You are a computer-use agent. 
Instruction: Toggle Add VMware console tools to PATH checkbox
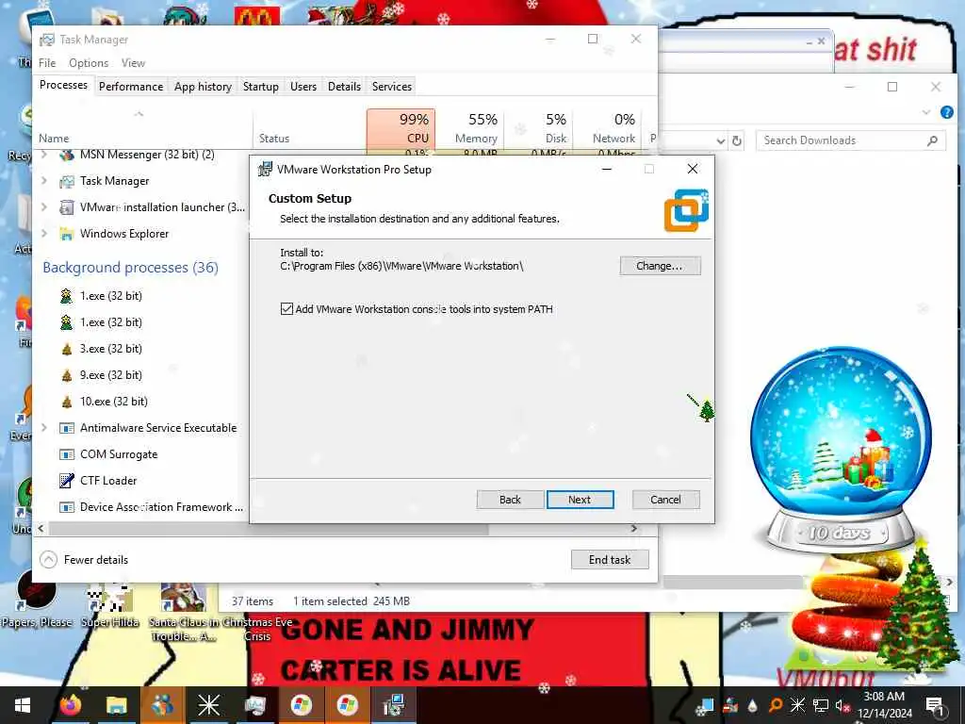[286, 309]
